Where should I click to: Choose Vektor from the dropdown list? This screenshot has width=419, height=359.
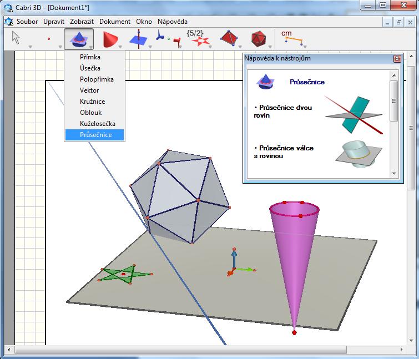(94, 90)
